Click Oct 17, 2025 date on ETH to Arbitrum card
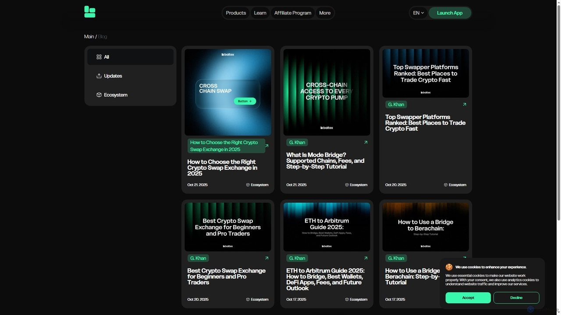Viewport: 561px width, 315px height. click(296, 300)
